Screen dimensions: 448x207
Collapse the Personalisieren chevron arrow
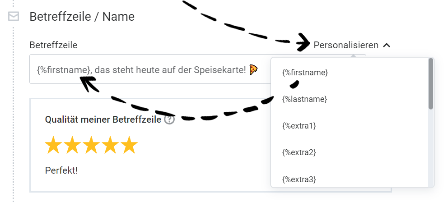(x=386, y=45)
